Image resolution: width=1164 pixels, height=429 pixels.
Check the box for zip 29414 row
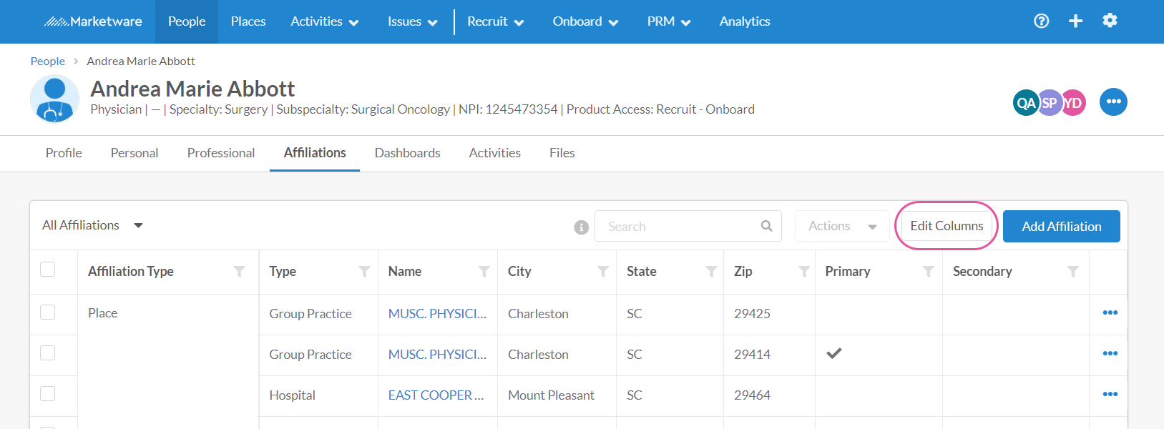click(x=48, y=352)
